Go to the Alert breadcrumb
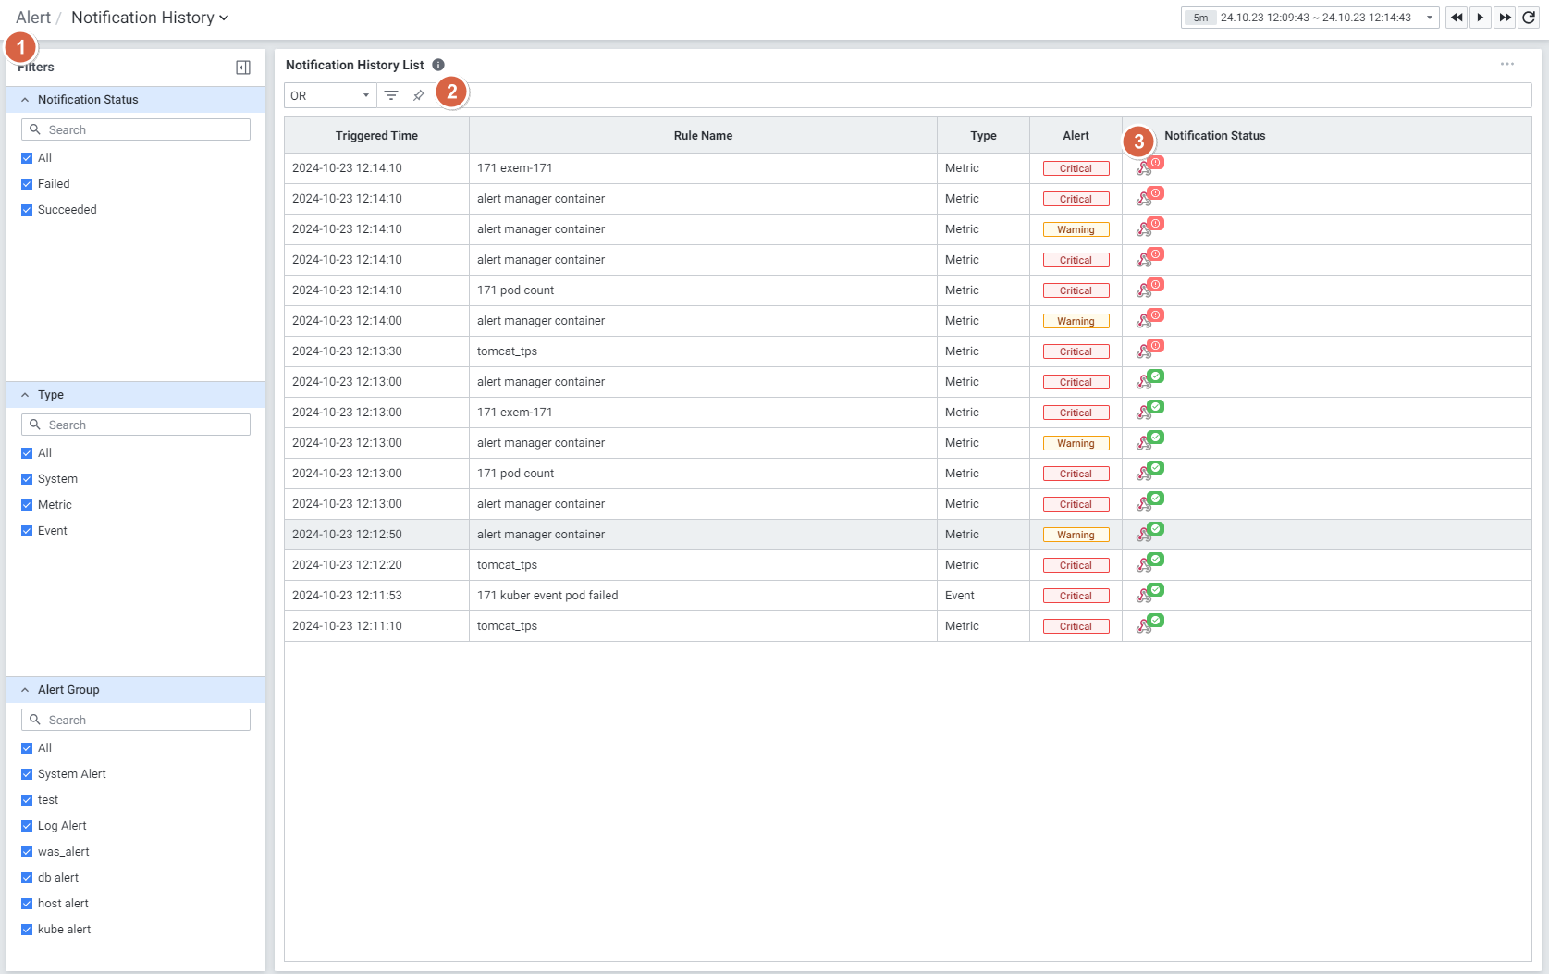The width and height of the screenshot is (1549, 974). click(33, 18)
